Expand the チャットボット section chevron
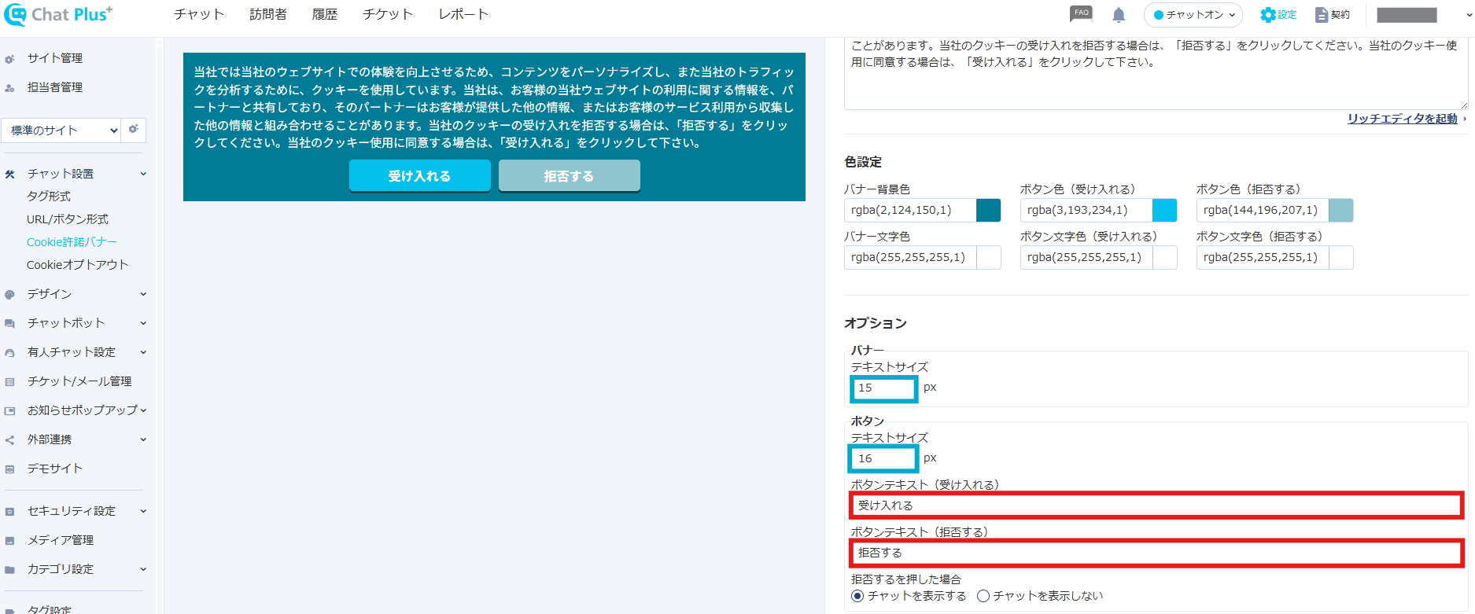 (x=143, y=323)
